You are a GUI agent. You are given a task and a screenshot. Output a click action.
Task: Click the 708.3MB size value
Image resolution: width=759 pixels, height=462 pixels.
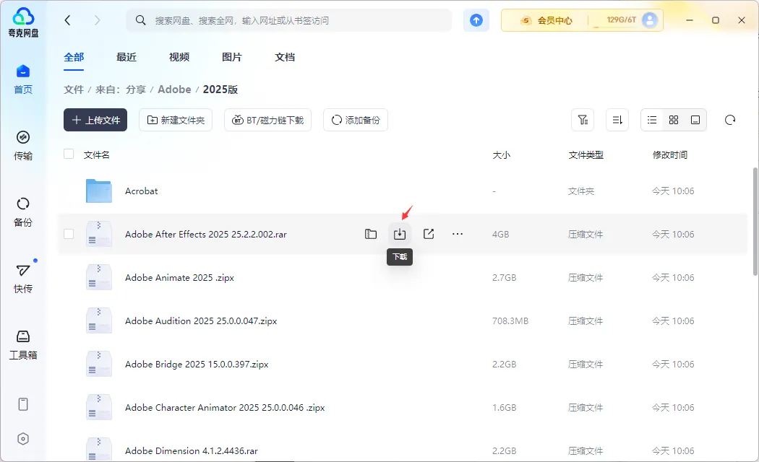click(x=510, y=321)
